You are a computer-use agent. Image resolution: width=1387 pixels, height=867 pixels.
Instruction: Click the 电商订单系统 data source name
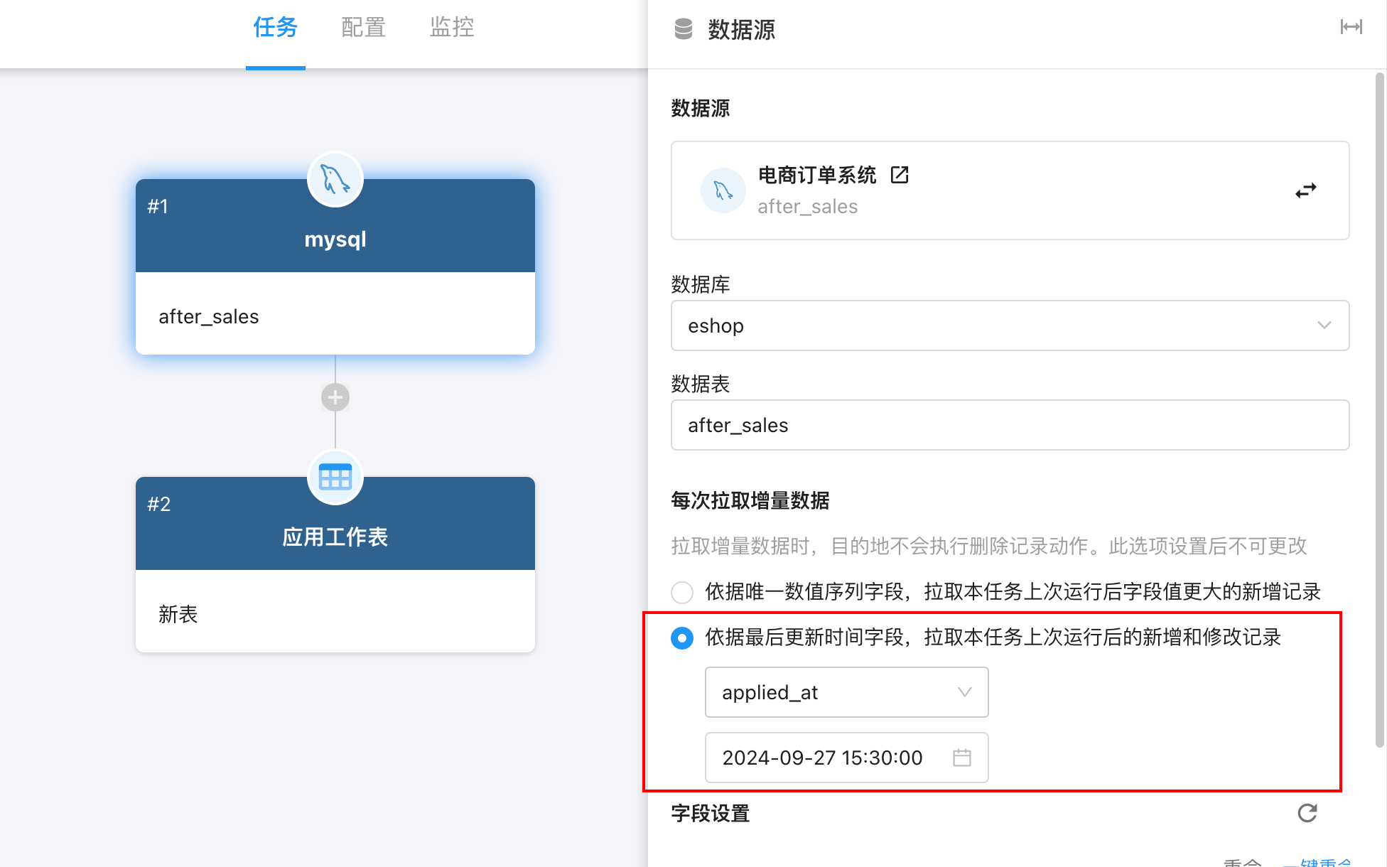pyautogui.click(x=817, y=175)
